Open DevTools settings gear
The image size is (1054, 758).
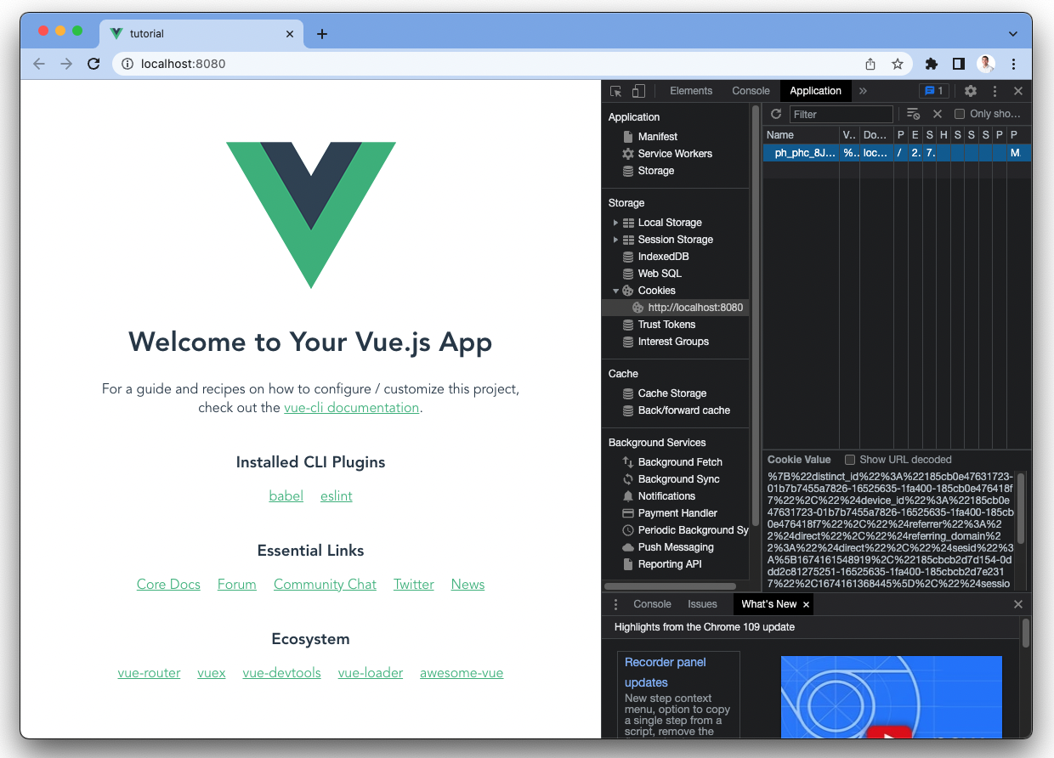[970, 91]
